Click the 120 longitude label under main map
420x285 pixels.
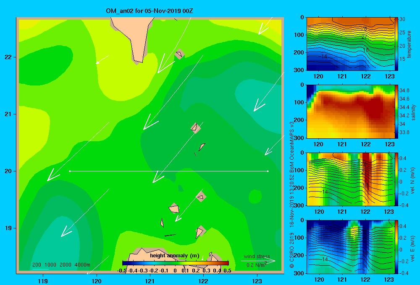97,281
